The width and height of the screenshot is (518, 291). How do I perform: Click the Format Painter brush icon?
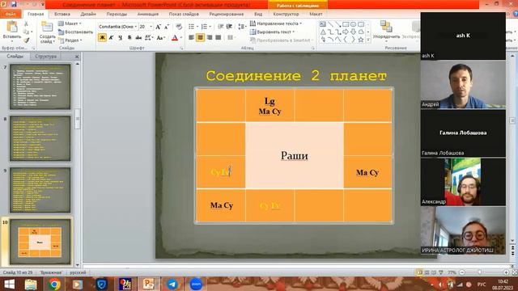coord(27,40)
